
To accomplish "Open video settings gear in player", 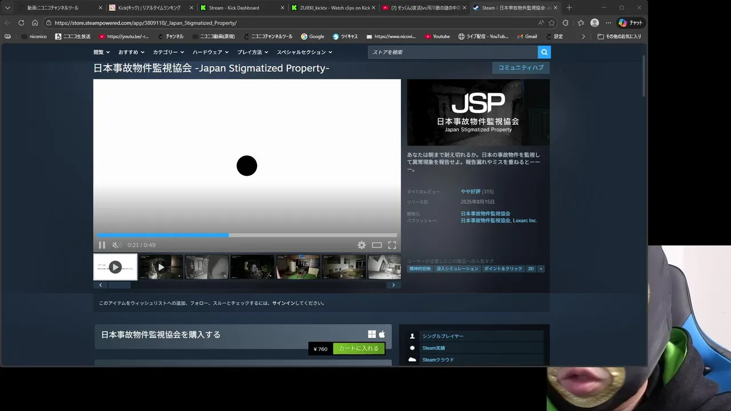I will coord(362,245).
